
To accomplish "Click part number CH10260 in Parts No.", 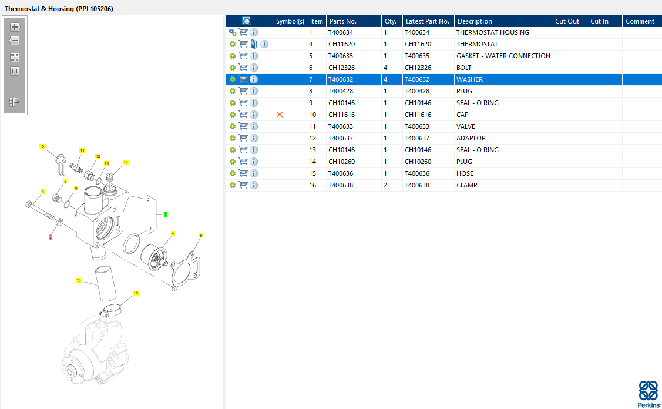I will click(x=341, y=162).
